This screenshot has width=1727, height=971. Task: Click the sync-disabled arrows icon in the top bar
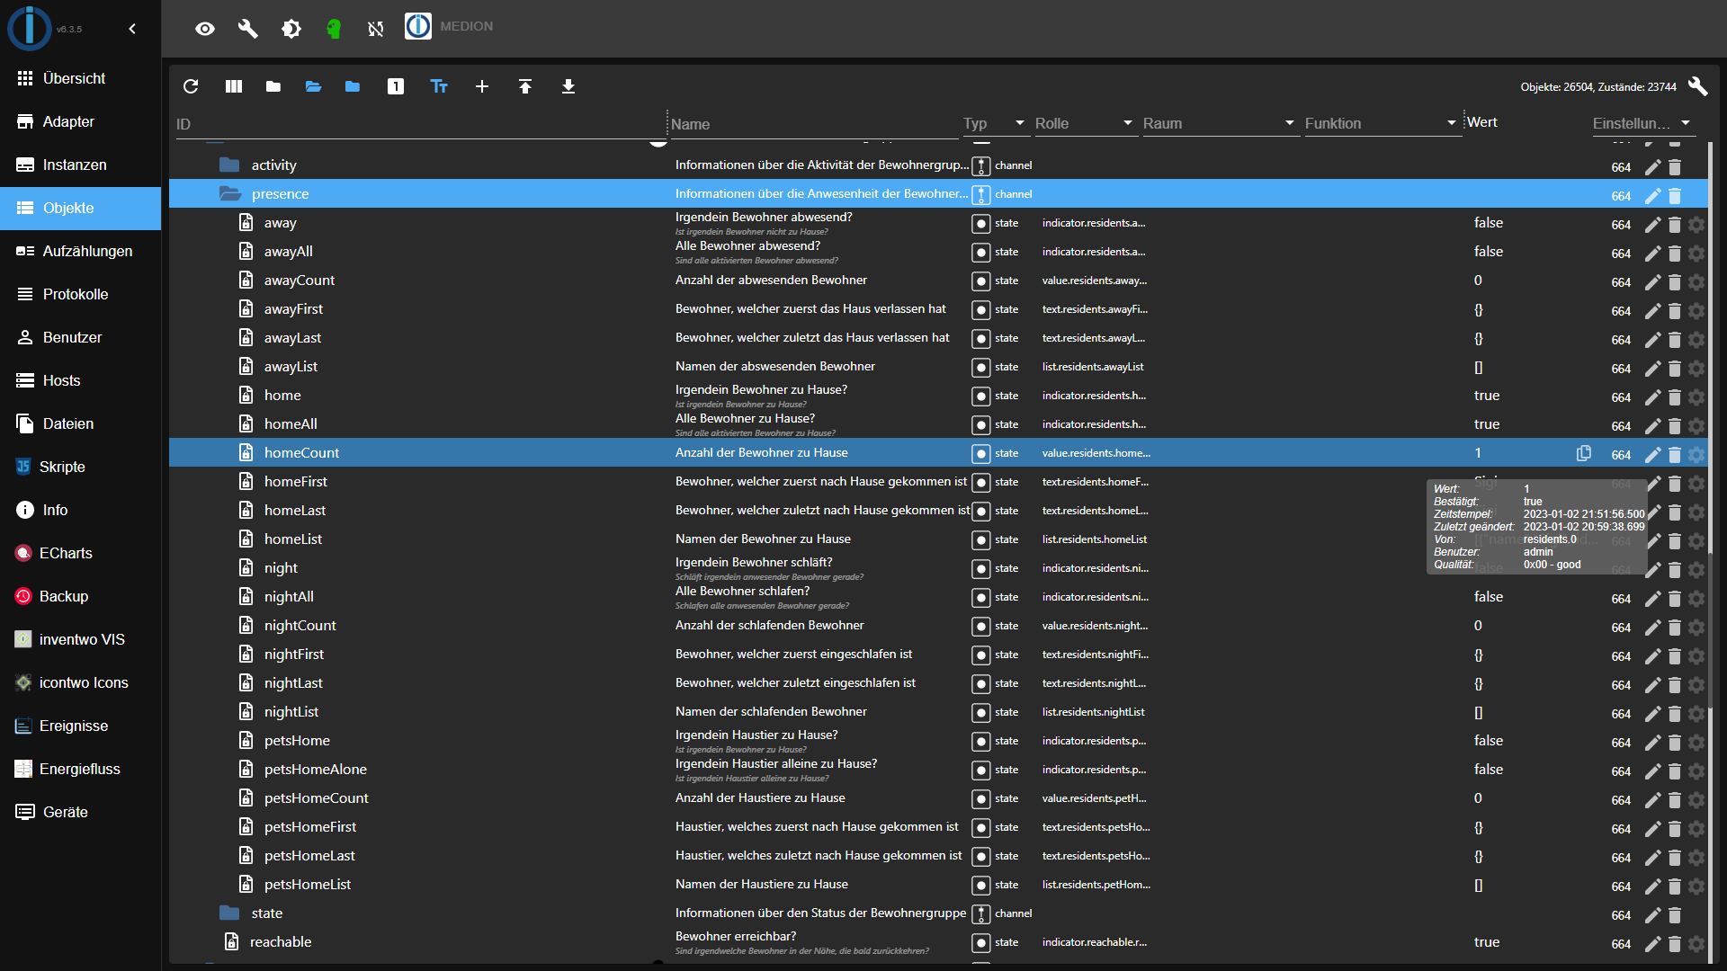coord(376,29)
